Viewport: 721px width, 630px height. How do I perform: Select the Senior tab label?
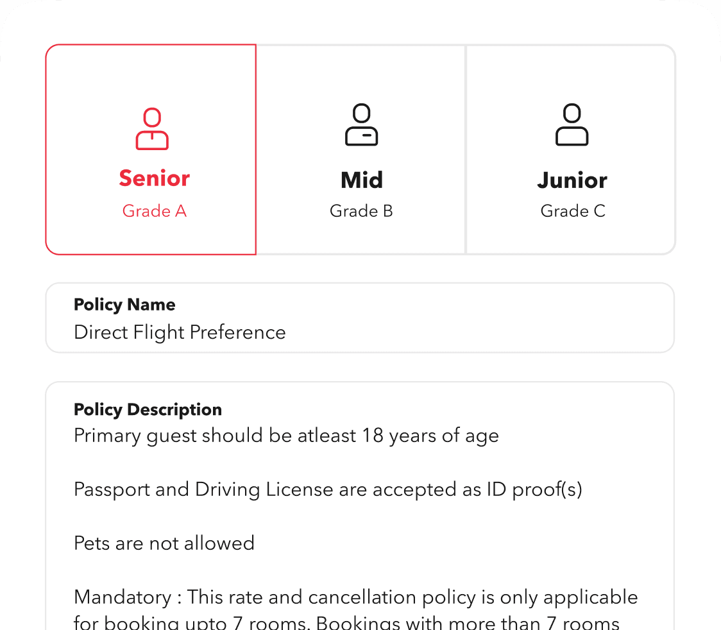pyautogui.click(x=154, y=178)
